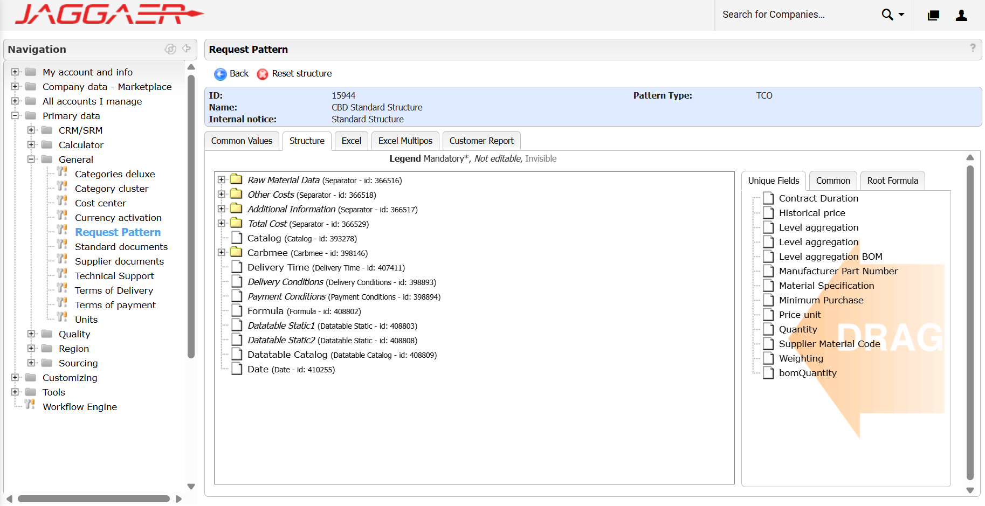Click the JAGGAER logo
Screen dimensions: 985x506
[109, 15]
